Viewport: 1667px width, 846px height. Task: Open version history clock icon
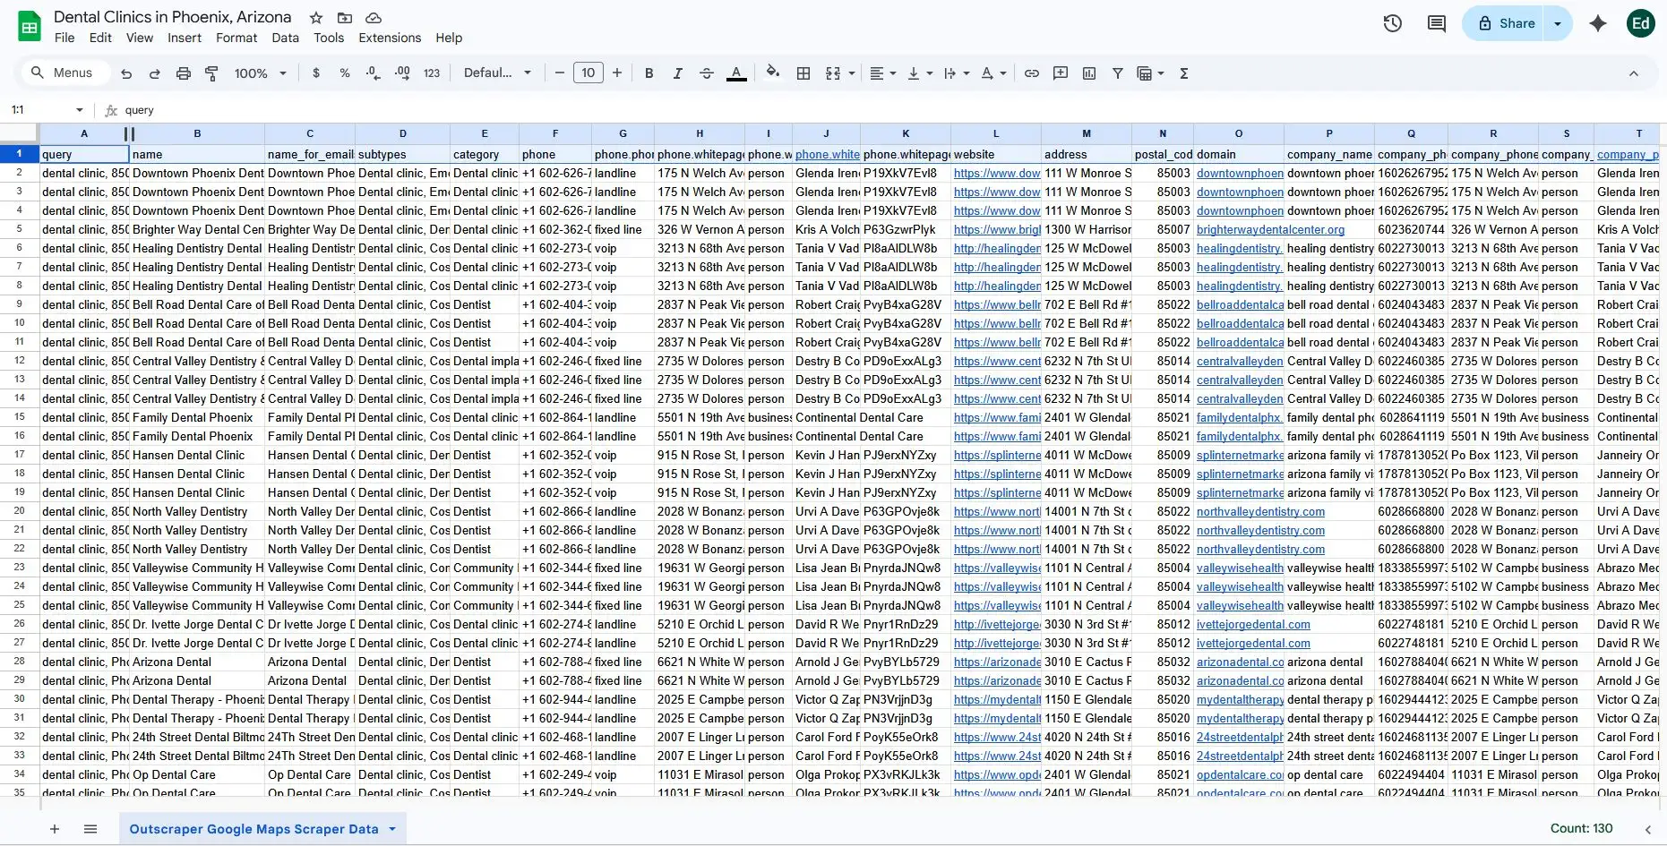[1392, 23]
